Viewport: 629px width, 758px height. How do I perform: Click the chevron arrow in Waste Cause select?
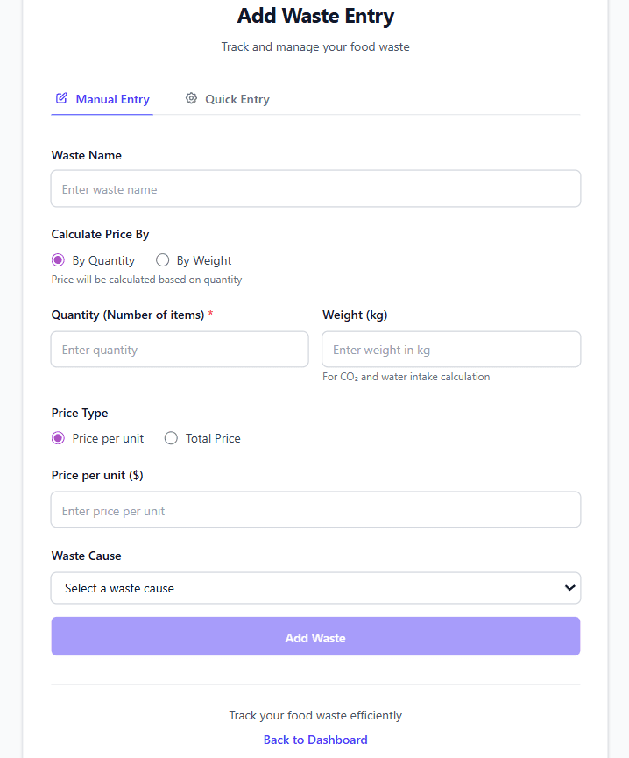[569, 588]
